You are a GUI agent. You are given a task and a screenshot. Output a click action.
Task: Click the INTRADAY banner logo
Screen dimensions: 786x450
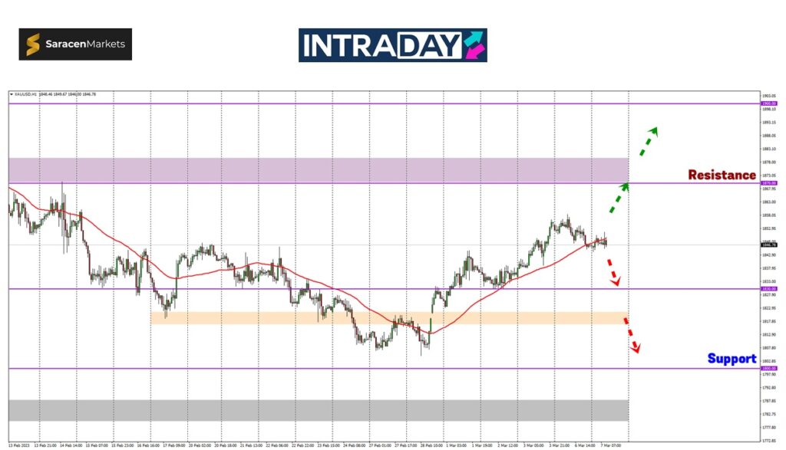(x=392, y=45)
